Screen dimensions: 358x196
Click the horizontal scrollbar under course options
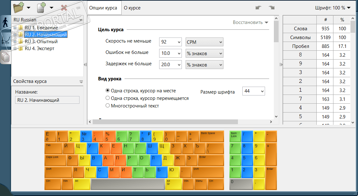pos(164,122)
